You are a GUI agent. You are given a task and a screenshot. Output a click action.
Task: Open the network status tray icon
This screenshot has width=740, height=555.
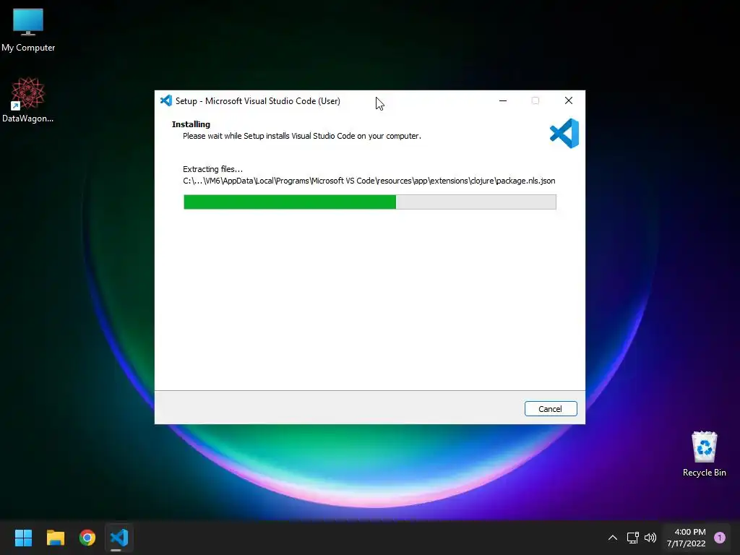(633, 538)
